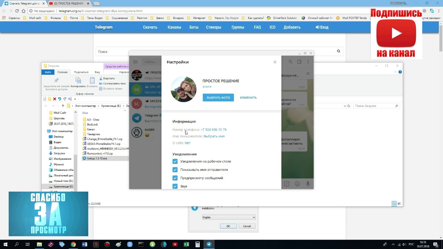Click the ИЗМЕНИТЬ button
The width and height of the screenshot is (443, 249).
point(248,98)
